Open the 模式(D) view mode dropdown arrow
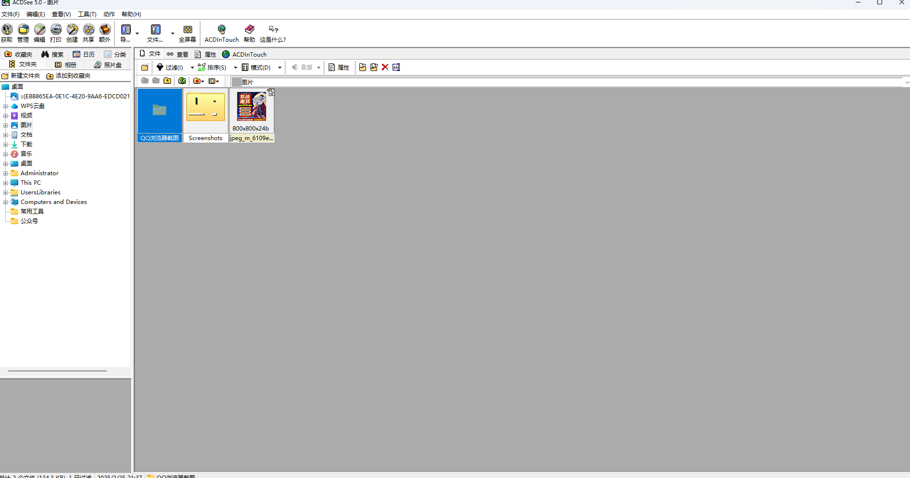The width and height of the screenshot is (910, 478). (x=280, y=68)
